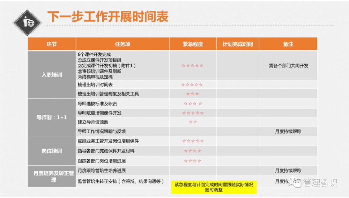The height and width of the screenshot is (198, 349).
Task: Click the task 导师赋能培训课件开发
Action: (99, 113)
